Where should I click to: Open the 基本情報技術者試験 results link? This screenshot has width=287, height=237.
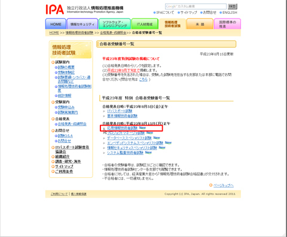coord(122,116)
